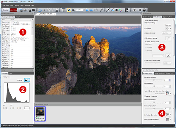Screen dimensions: 176x128
Task: Click the gear settings toolbar icon
Action: (x=140, y=10)
